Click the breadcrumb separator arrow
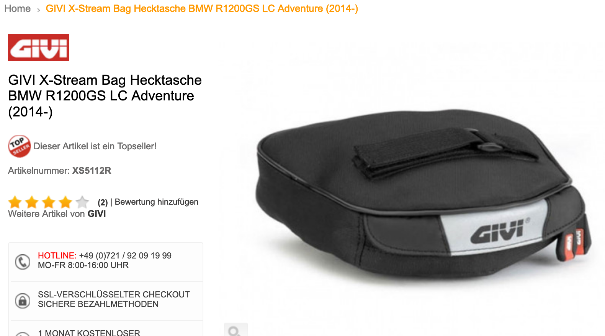 click(38, 10)
